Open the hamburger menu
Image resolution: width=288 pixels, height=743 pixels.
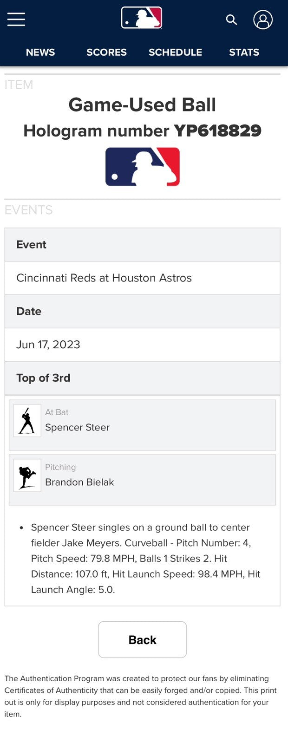pos(16,20)
